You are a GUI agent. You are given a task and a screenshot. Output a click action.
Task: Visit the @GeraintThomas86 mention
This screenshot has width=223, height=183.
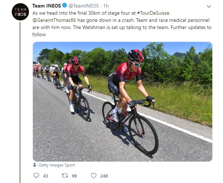coord(54,20)
